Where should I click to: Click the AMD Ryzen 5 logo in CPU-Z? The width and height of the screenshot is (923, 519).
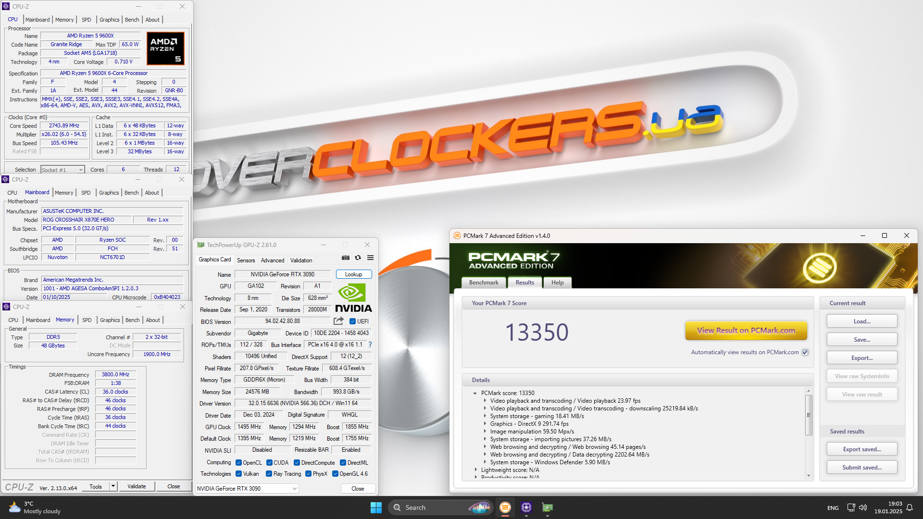(165, 49)
